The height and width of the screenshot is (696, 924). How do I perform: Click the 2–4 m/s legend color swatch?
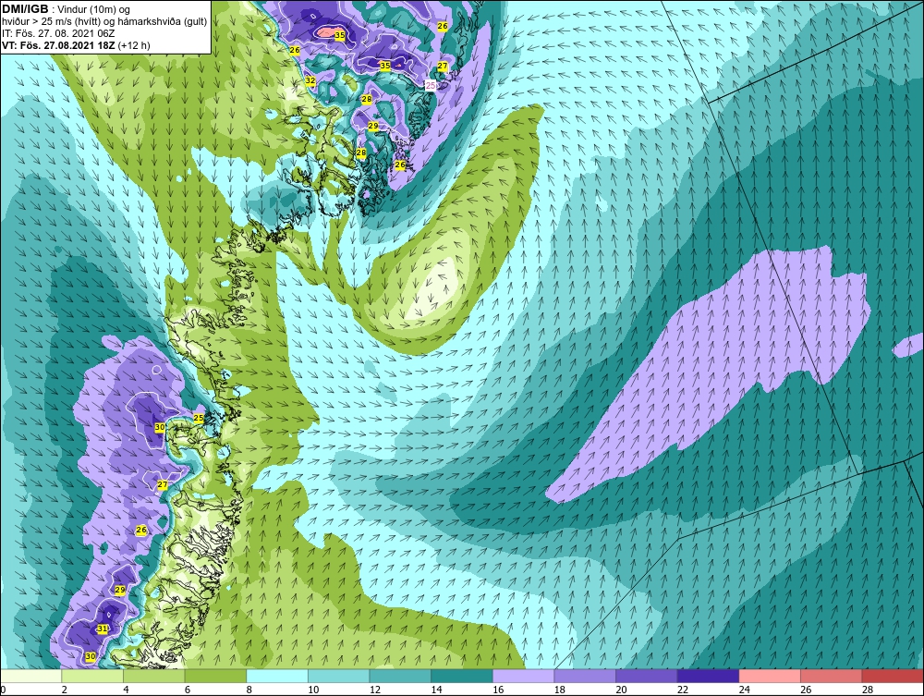[x=92, y=676]
